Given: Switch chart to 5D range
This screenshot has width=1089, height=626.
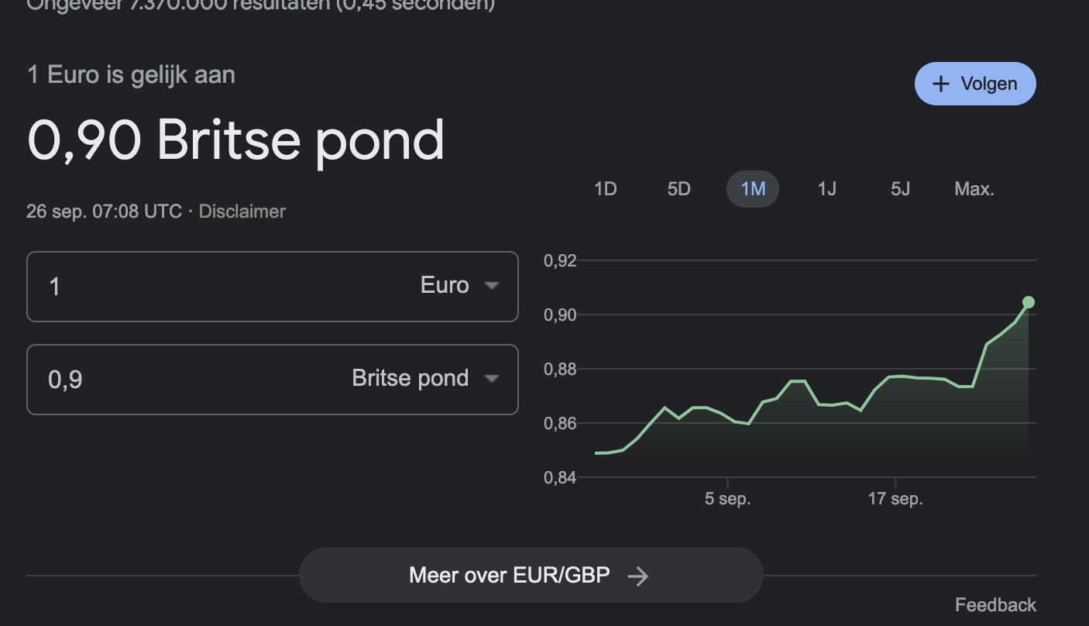Looking at the screenshot, I should click(x=678, y=189).
